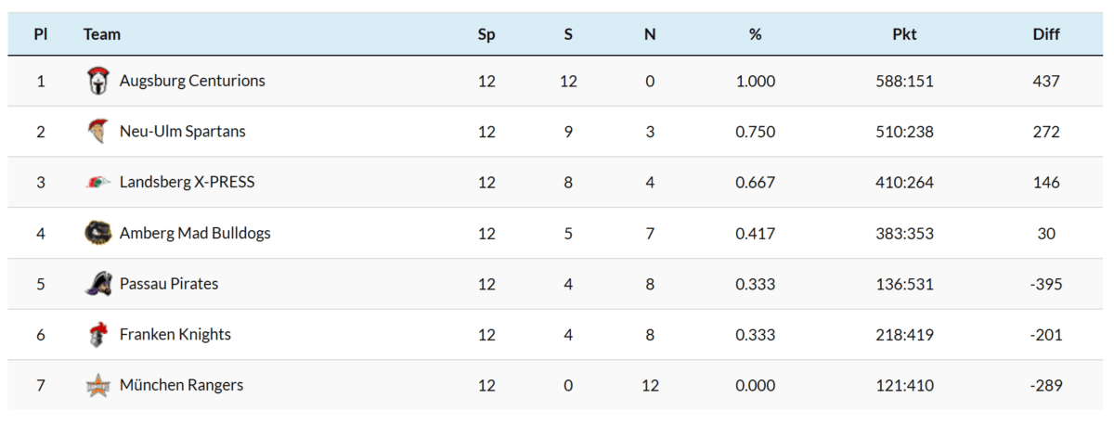The height and width of the screenshot is (423, 1114).
Task: Click the Team column header
Action: 102,34
